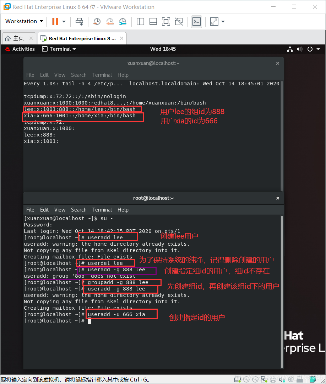Click the root@localhost terminal scrollbar
Viewport: 326px width, 384px height.
tap(282, 292)
